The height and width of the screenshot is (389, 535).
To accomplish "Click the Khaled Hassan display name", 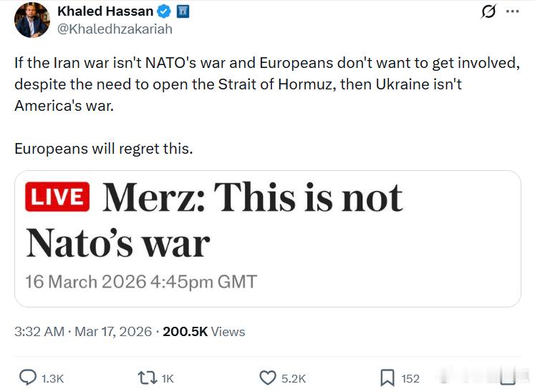I will click(105, 11).
